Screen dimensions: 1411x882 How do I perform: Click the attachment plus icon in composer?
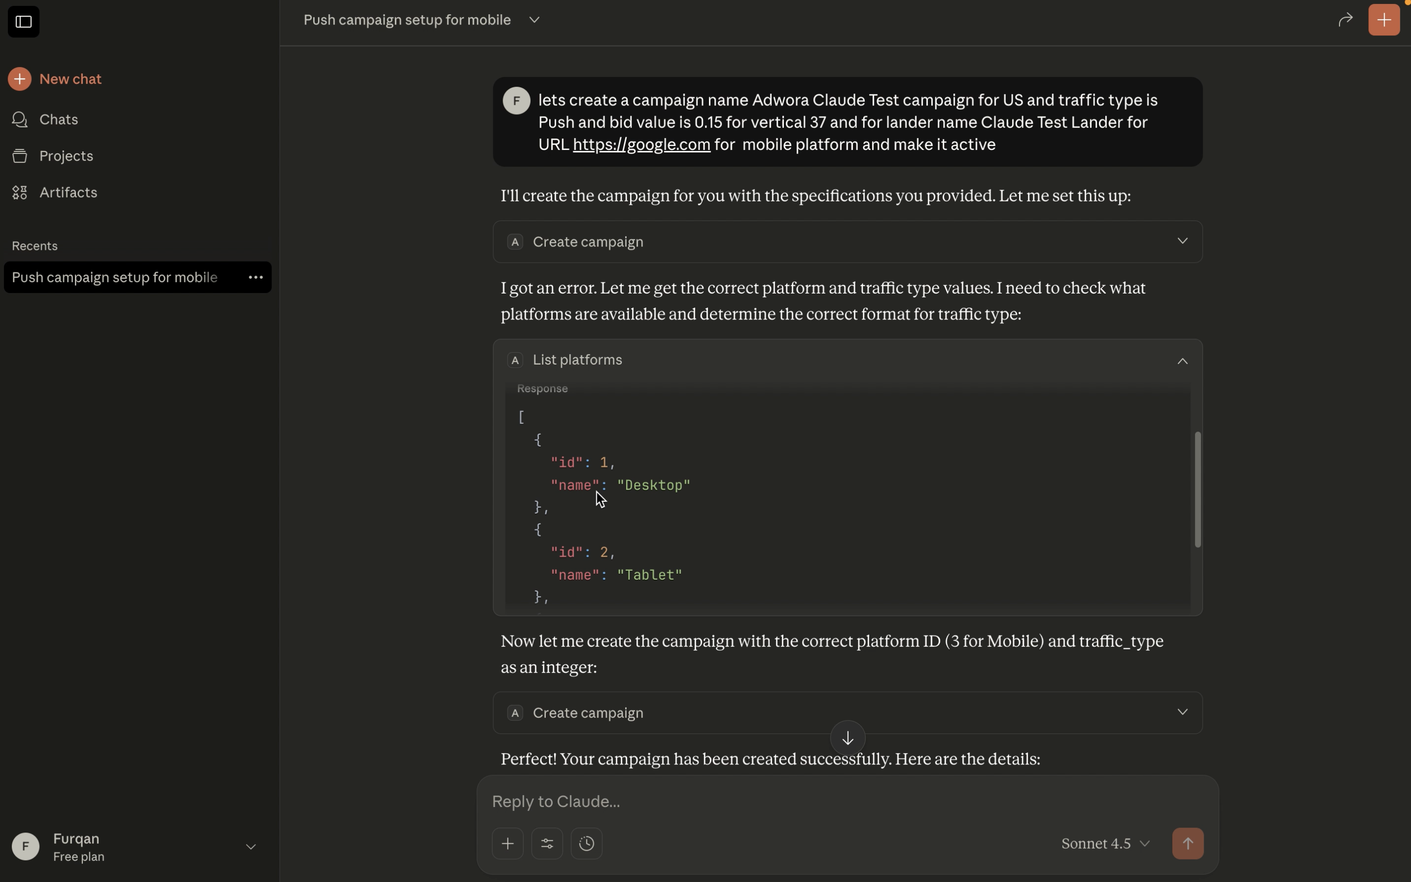tap(507, 843)
